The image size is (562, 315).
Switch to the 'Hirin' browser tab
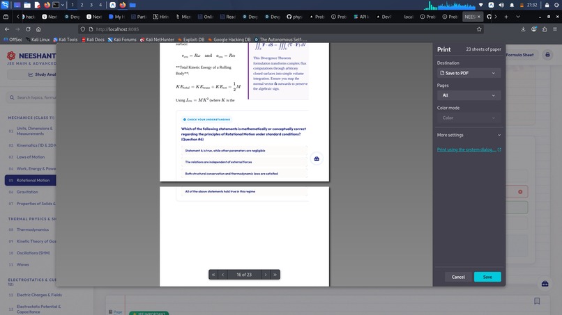(161, 17)
